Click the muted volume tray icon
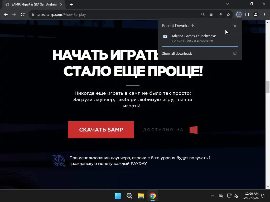The image size is (270, 202). click(236, 196)
